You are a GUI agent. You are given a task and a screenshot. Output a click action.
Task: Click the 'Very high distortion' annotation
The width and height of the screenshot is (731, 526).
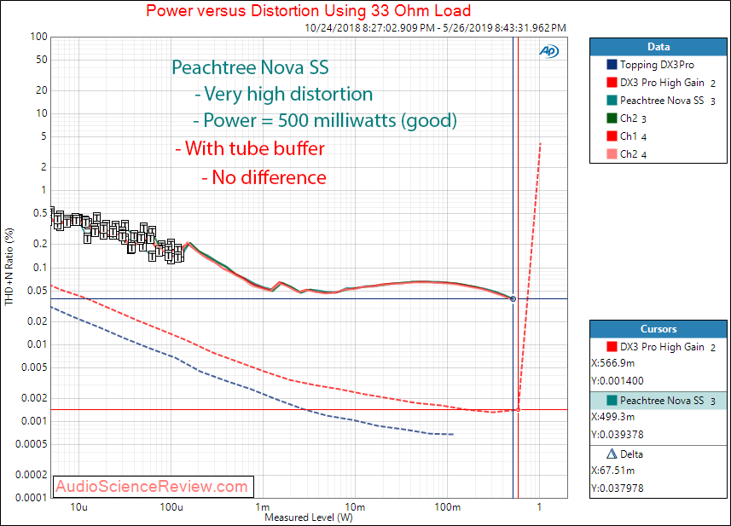click(284, 94)
